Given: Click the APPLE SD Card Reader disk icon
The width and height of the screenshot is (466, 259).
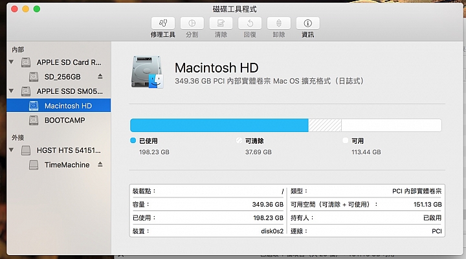Looking at the screenshot, I should tap(26, 62).
